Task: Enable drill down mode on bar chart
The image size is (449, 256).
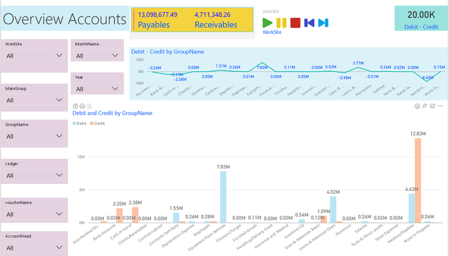Action: [x=417, y=106]
